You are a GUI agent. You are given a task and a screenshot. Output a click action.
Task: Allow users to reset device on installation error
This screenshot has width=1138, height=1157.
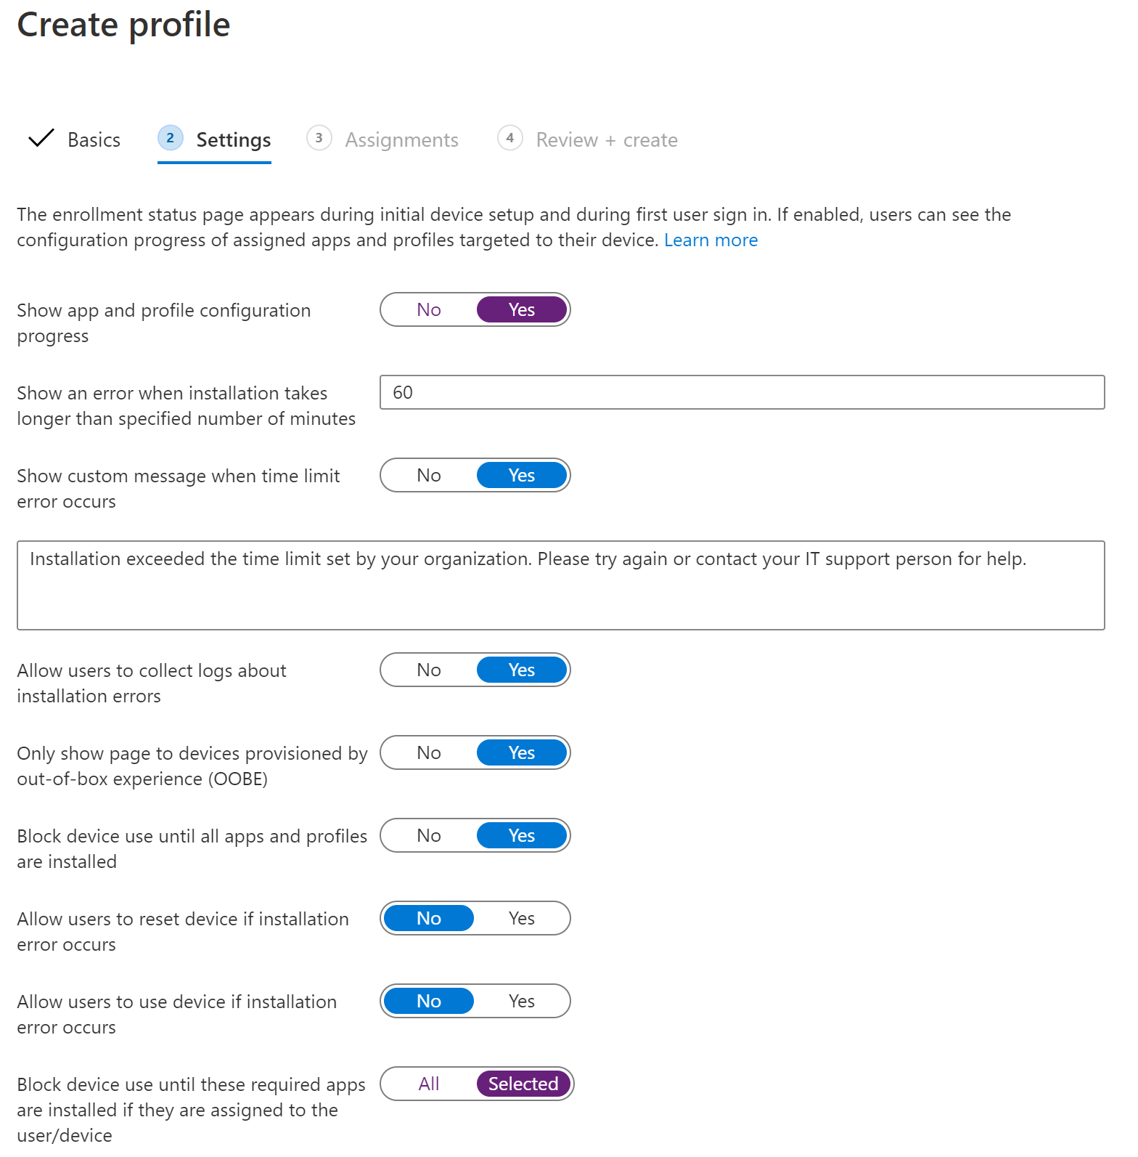point(521,918)
